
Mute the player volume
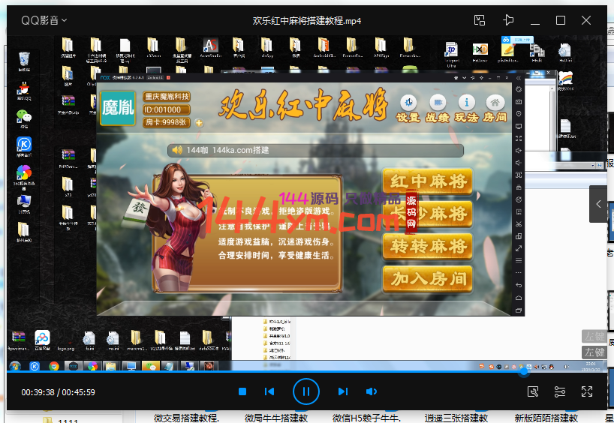pos(371,391)
